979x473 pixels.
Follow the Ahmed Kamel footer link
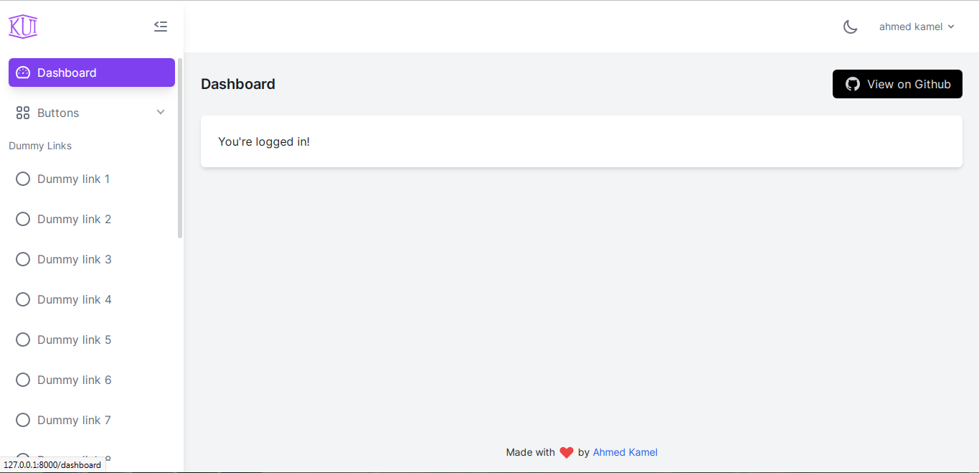click(625, 452)
